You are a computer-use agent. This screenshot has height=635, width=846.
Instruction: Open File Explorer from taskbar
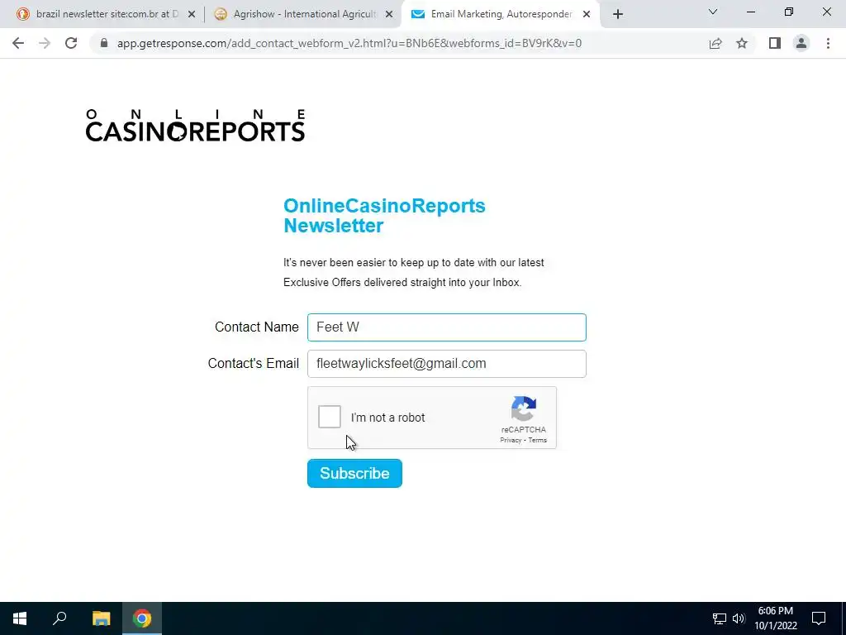click(101, 618)
